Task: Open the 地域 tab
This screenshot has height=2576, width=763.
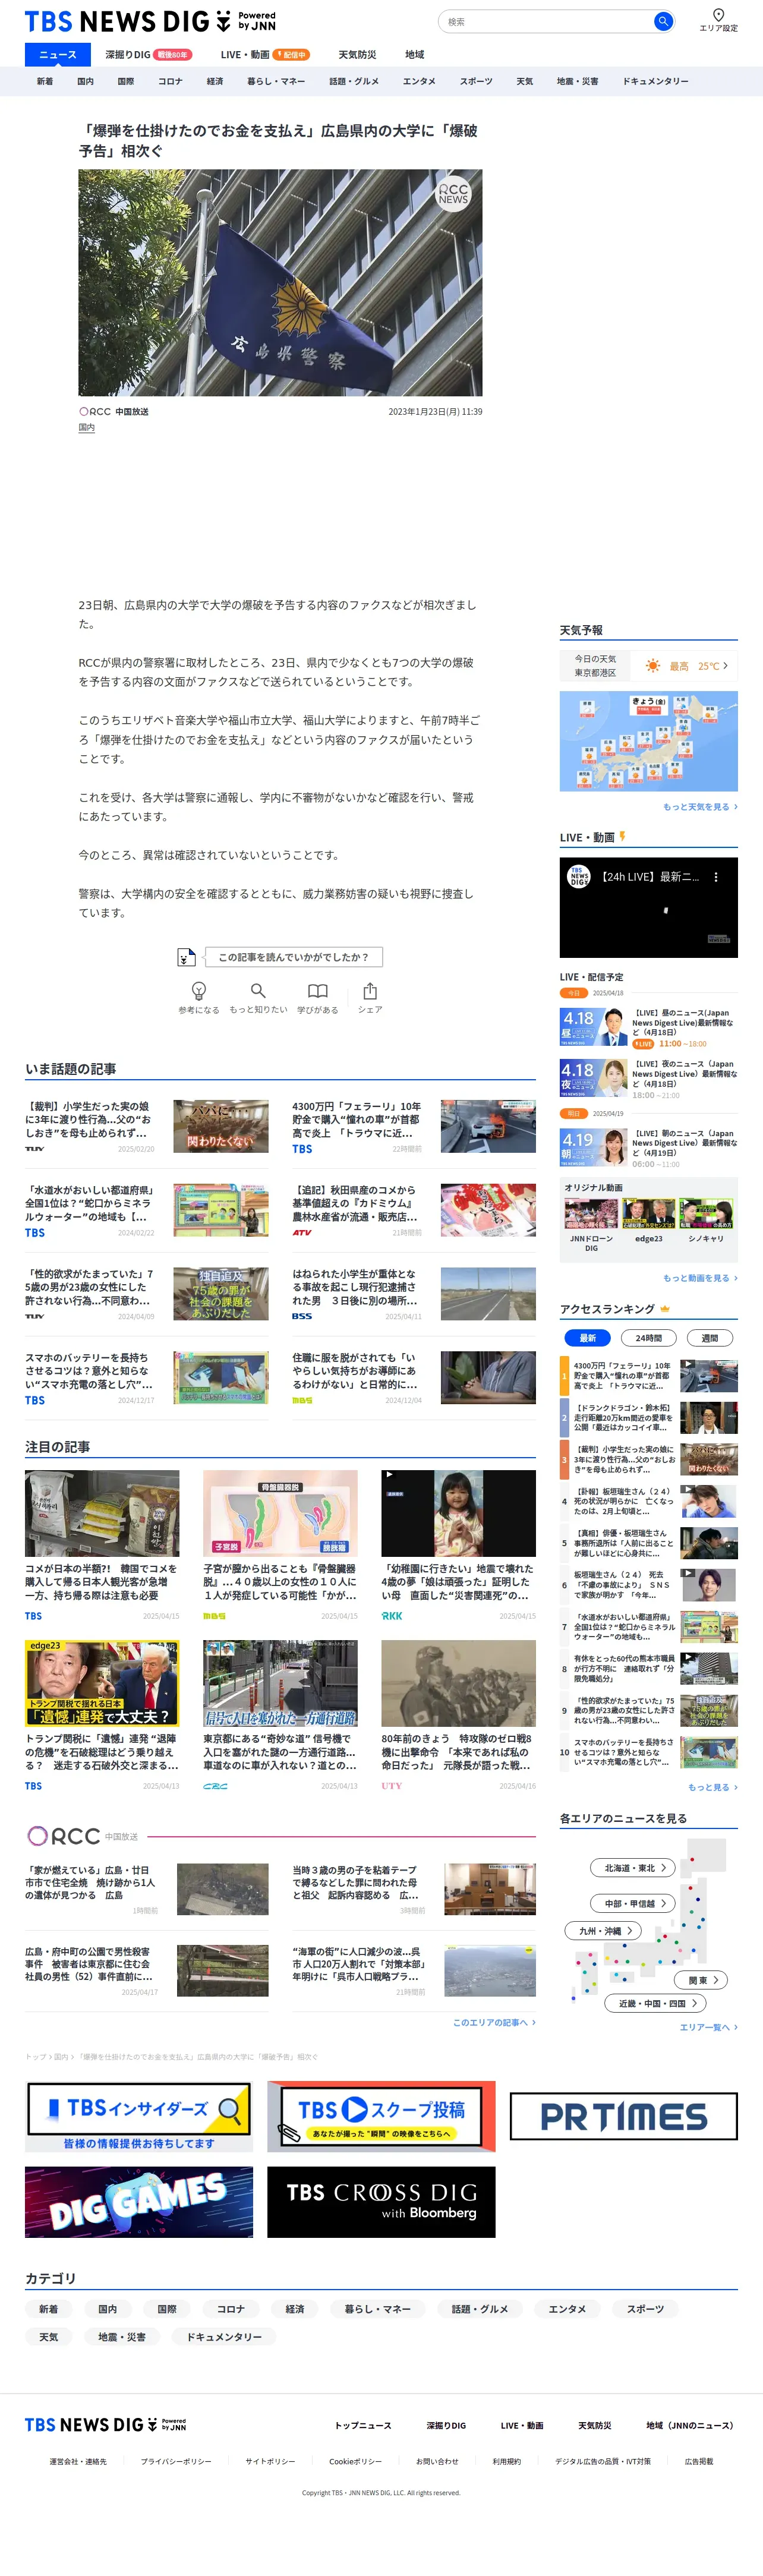Action: (414, 55)
